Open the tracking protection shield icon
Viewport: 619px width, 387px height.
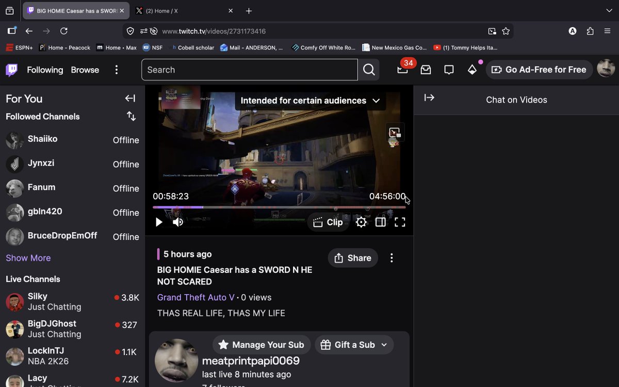point(131,31)
